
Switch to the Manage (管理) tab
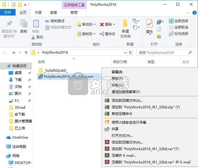pyautogui.click(x=74, y=12)
